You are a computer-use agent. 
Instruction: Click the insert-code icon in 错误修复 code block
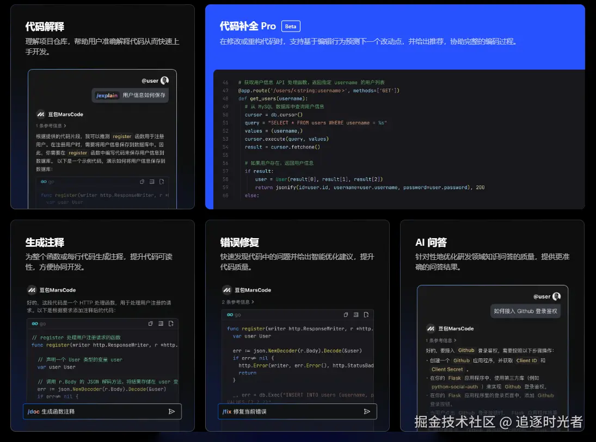coord(356,315)
